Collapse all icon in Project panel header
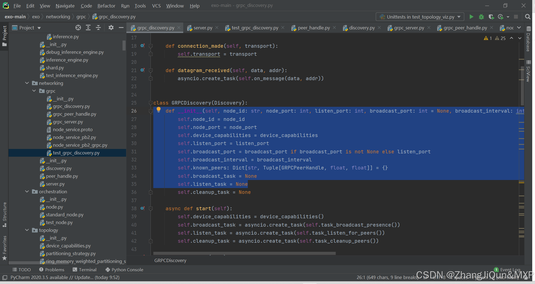 coord(98,27)
